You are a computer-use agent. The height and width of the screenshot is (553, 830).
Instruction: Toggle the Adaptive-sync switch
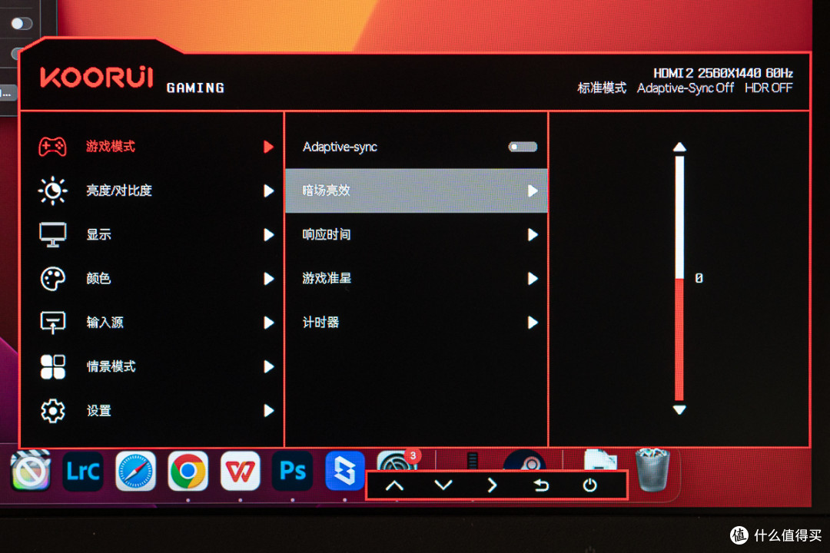coord(523,147)
